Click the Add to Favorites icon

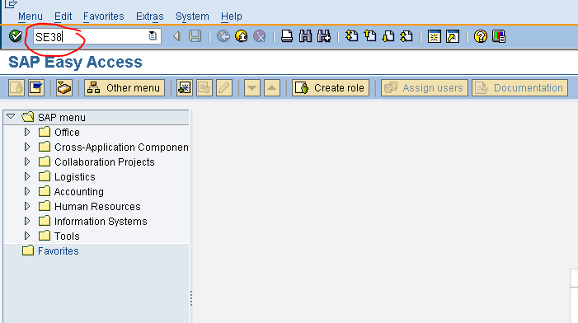[x=184, y=87]
